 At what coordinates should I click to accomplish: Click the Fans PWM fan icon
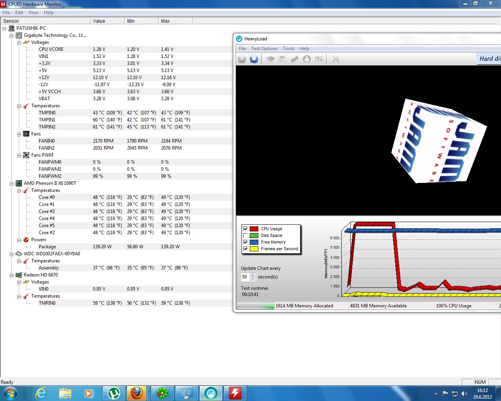[26, 155]
